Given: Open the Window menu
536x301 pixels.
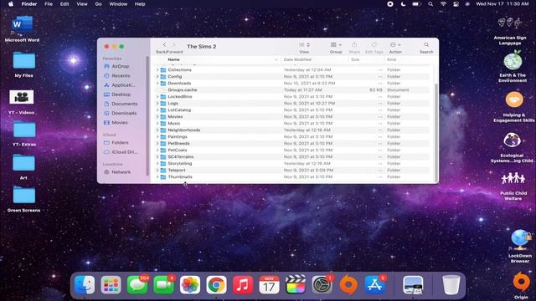Looking at the screenshot, I should click(x=118, y=4).
